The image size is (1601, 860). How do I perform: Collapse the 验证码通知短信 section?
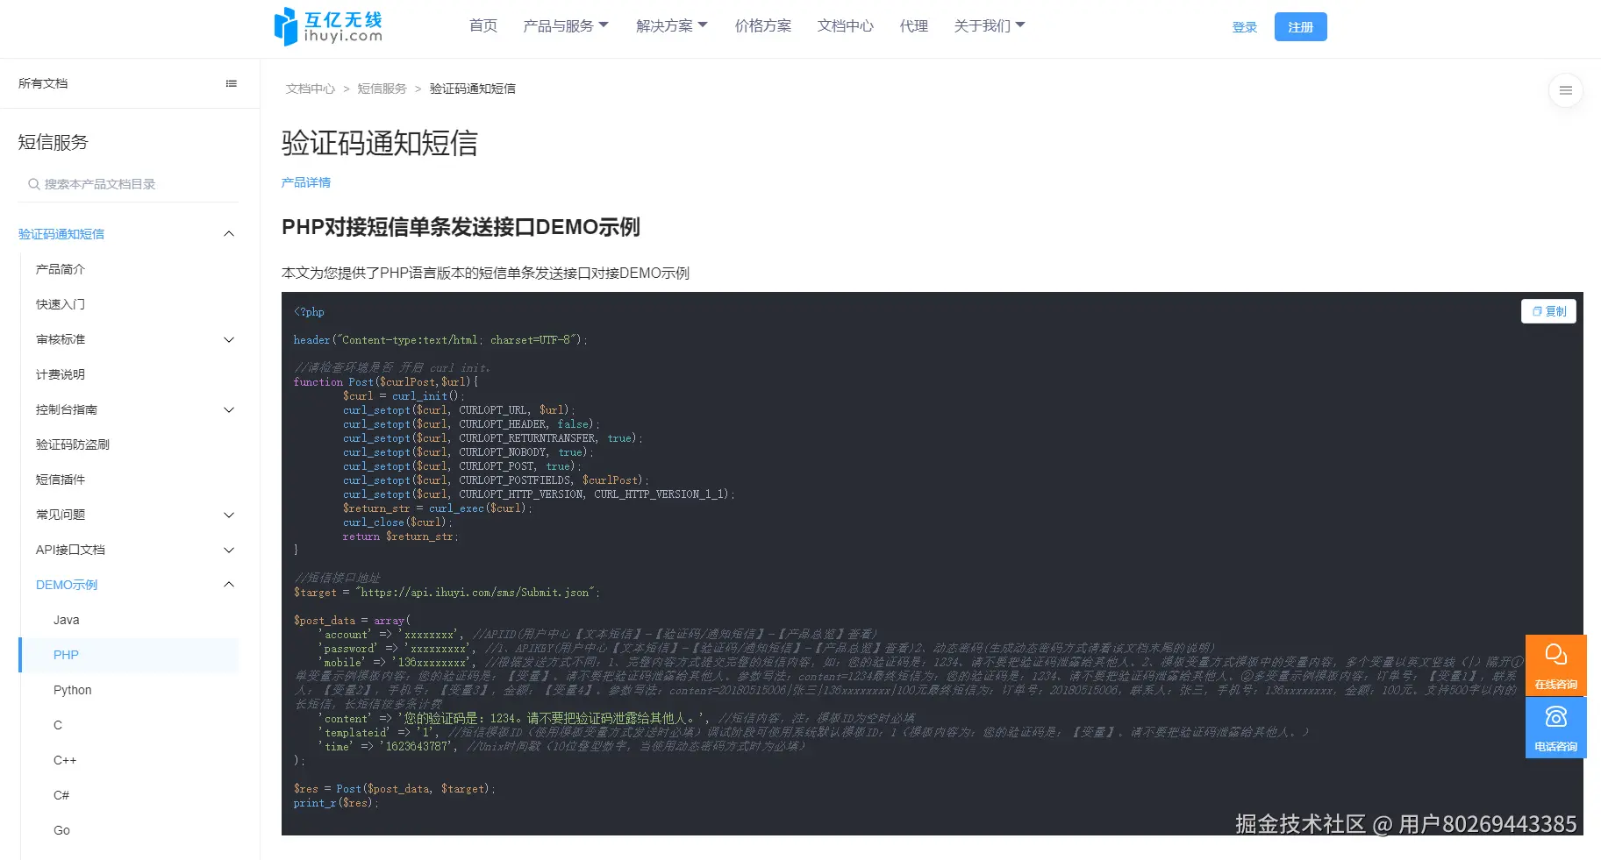pyautogui.click(x=229, y=233)
